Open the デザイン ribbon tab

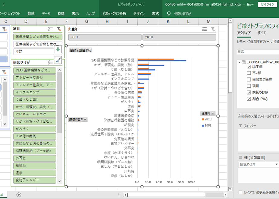pos(139,14)
